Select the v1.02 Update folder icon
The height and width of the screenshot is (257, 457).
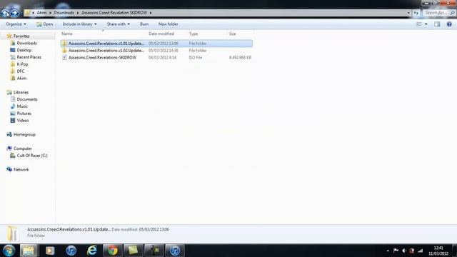(x=64, y=51)
